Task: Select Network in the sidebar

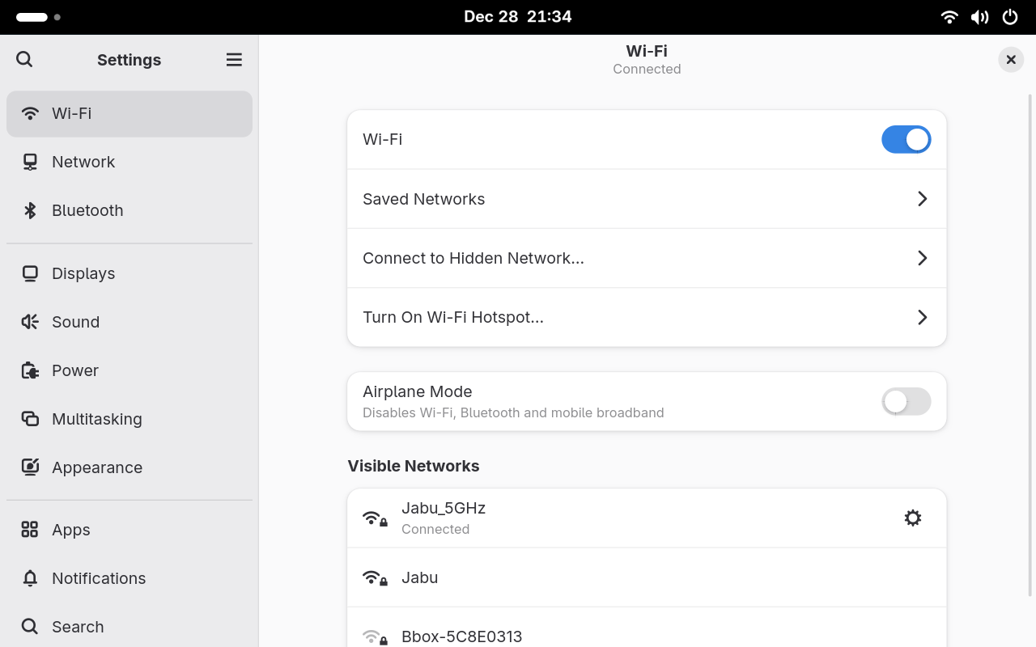Action: tap(83, 162)
